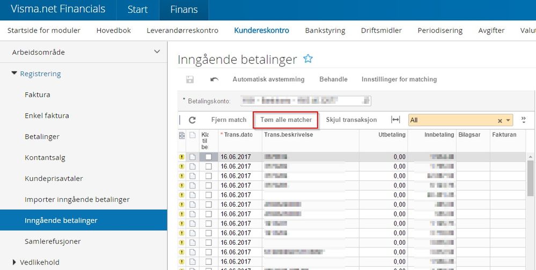536x270 pixels.
Task: Open Kundeprisavtaler in the sidebar
Action: (x=54, y=179)
